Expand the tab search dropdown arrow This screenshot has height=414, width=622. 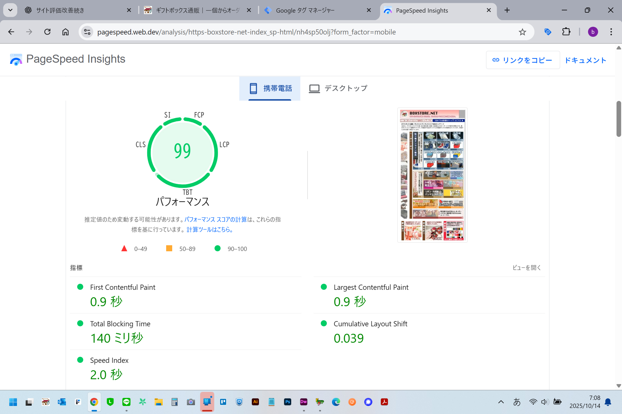click(10, 10)
